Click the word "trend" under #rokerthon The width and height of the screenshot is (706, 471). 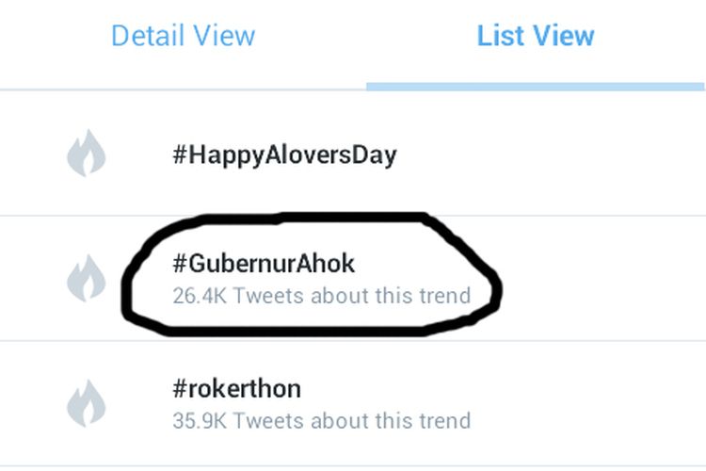tap(447, 420)
